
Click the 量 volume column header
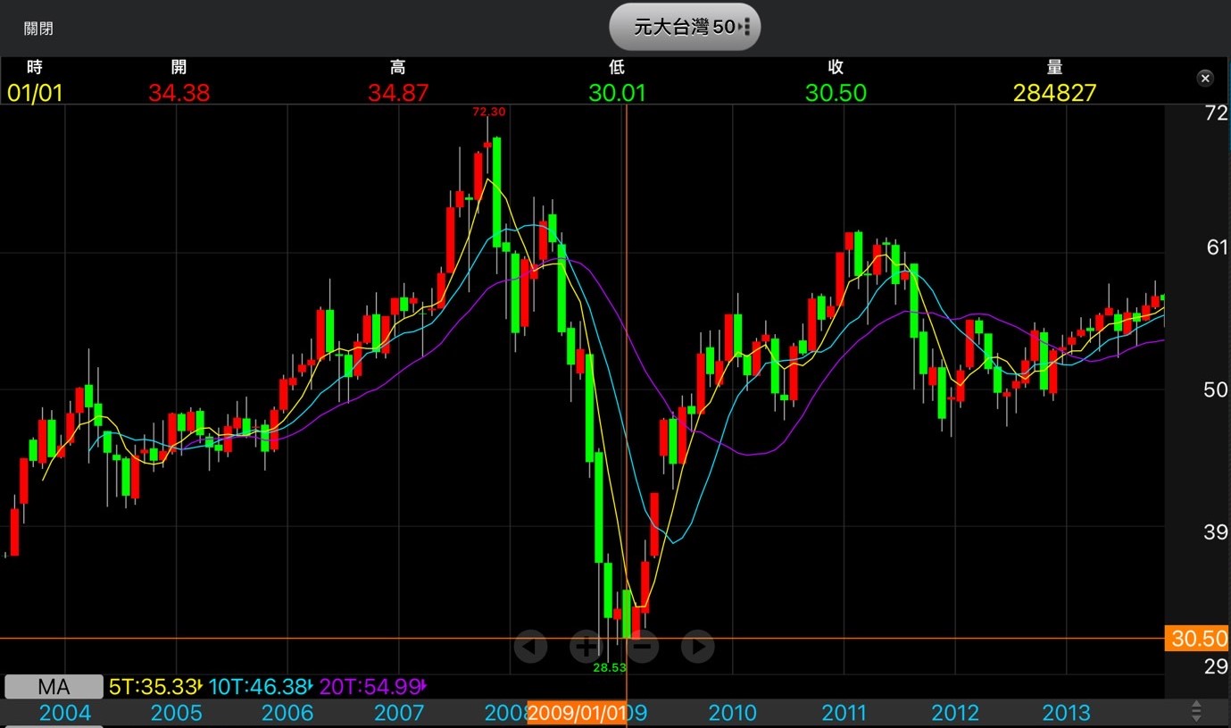point(1054,67)
